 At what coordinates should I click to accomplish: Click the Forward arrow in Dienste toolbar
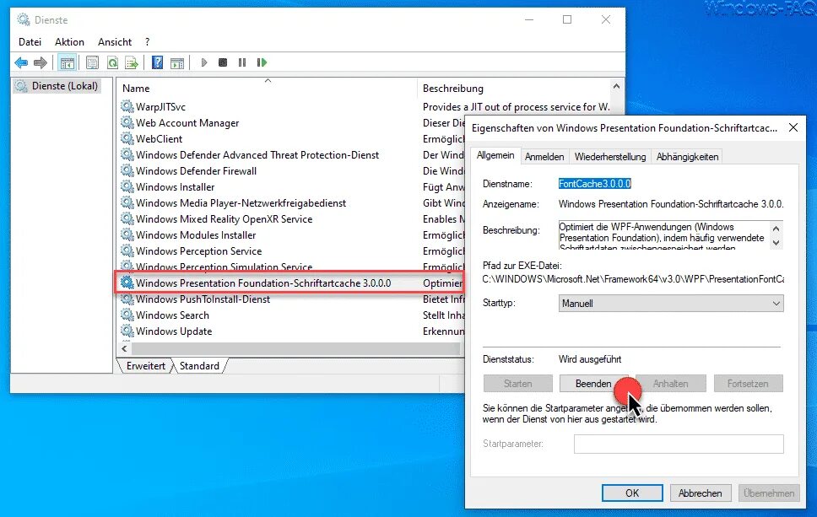(41, 63)
